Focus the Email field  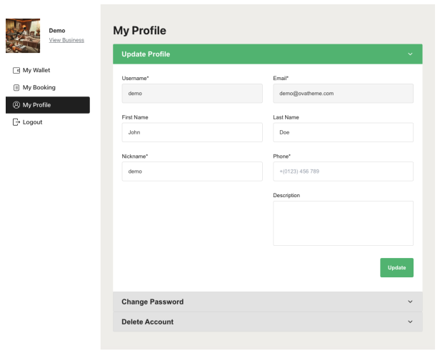pyautogui.click(x=343, y=93)
